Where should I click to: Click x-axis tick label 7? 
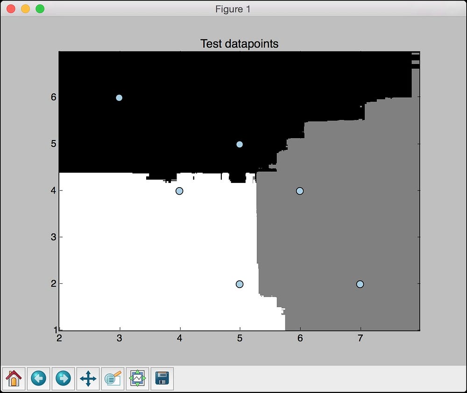[360, 338]
